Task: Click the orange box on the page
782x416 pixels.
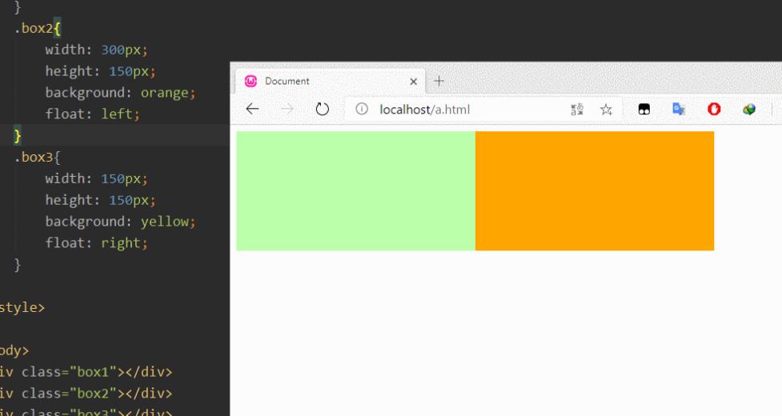Action: [594, 190]
